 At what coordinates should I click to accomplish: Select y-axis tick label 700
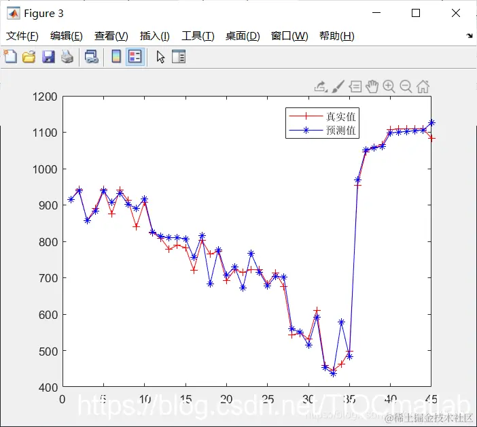(x=48, y=278)
